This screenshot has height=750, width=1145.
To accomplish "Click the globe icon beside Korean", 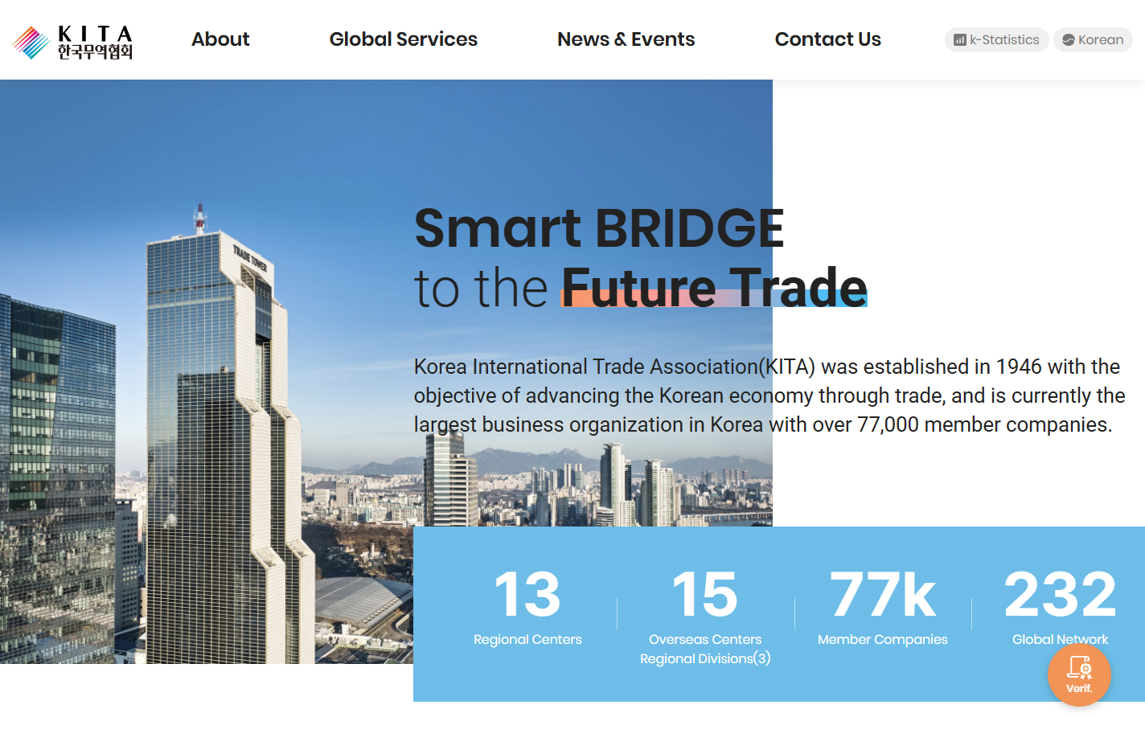I will tap(1068, 39).
